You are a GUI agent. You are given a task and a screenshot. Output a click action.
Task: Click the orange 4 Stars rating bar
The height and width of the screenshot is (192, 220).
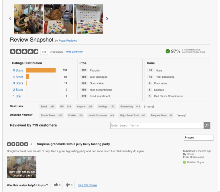tap(27, 77)
